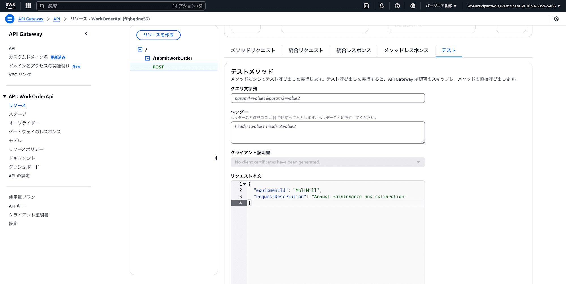Viewport: 566px width, 284px height.
Task: Open the settings gear icon
Action: click(413, 6)
